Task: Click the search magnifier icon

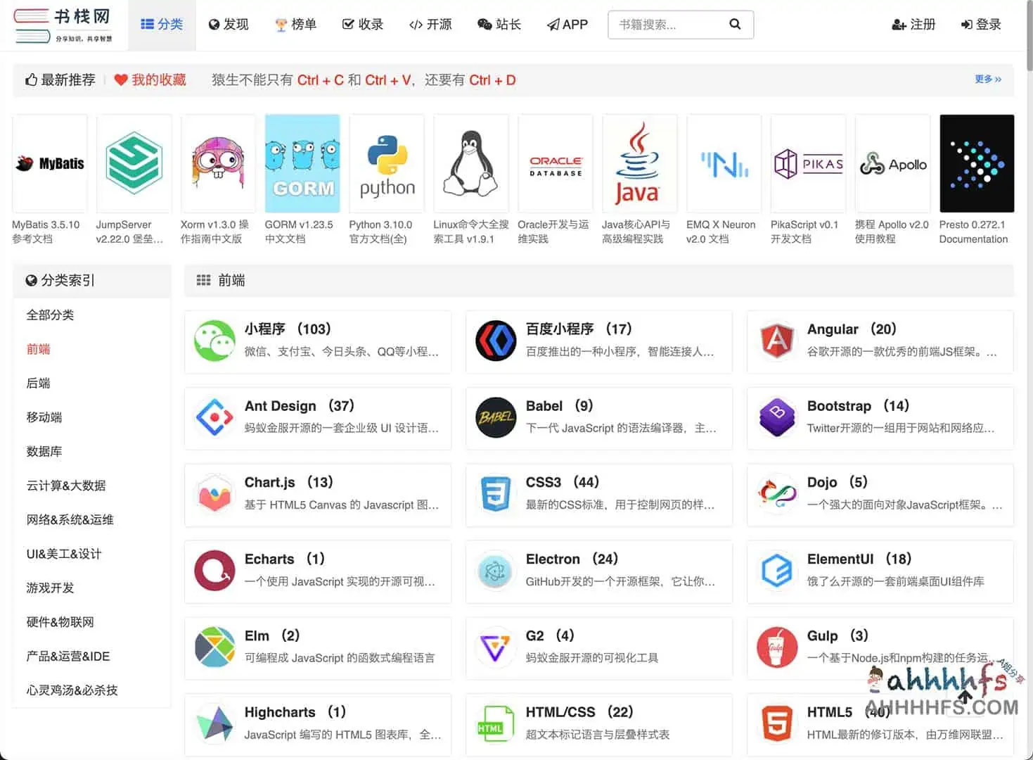Action: coord(735,24)
